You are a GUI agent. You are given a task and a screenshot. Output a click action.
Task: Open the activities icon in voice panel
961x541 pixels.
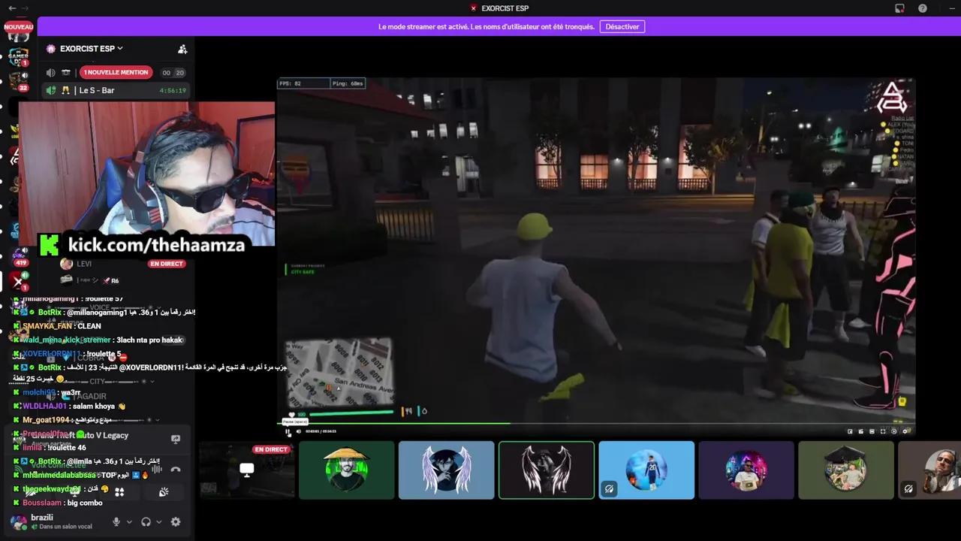point(119,492)
